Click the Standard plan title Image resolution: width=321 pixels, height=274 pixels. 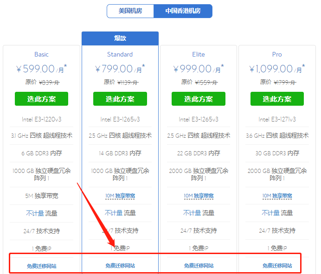[120, 54]
